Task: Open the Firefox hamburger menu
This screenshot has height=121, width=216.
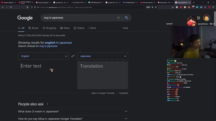Action: point(213,7)
